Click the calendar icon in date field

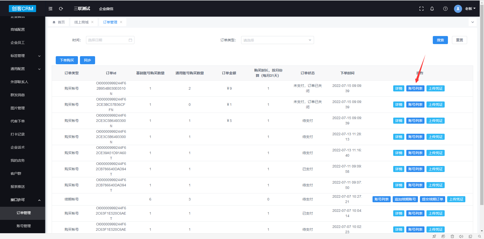pyautogui.click(x=130, y=40)
